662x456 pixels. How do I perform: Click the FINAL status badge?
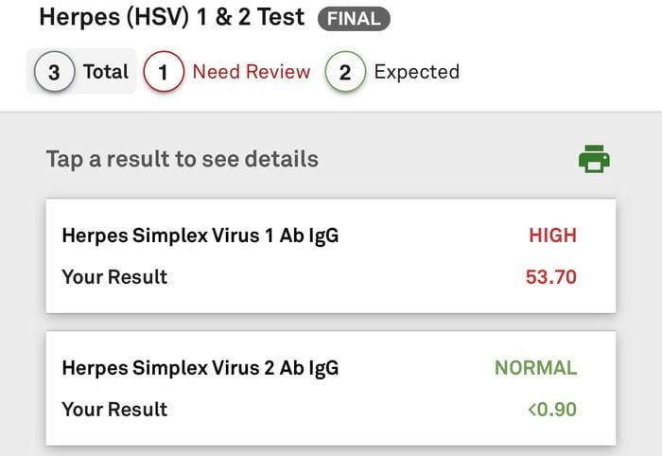(354, 19)
